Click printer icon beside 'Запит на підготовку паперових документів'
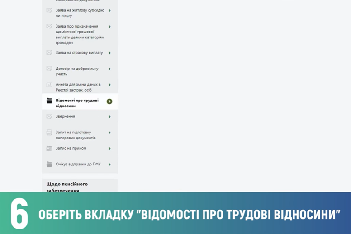Image resolution: width=351 pixels, height=234 pixels. click(49, 133)
